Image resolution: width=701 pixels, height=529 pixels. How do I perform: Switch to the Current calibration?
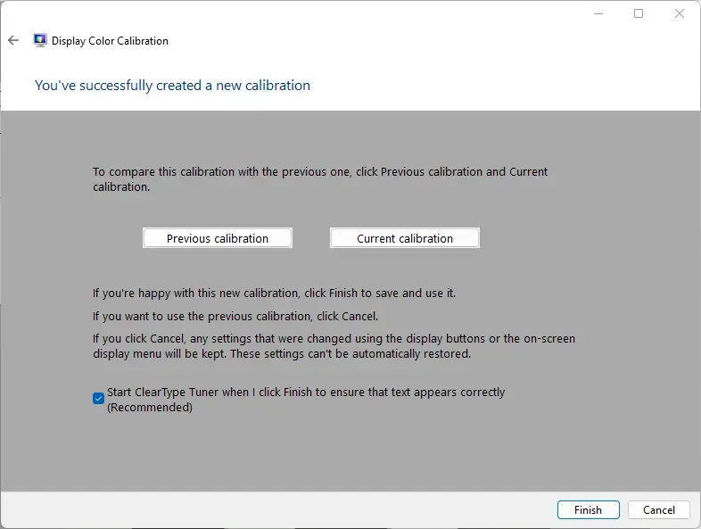point(405,238)
